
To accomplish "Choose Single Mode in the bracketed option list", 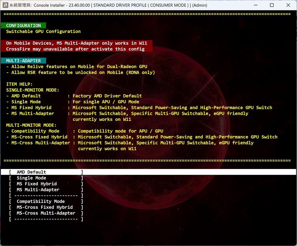I will click(x=31, y=178).
